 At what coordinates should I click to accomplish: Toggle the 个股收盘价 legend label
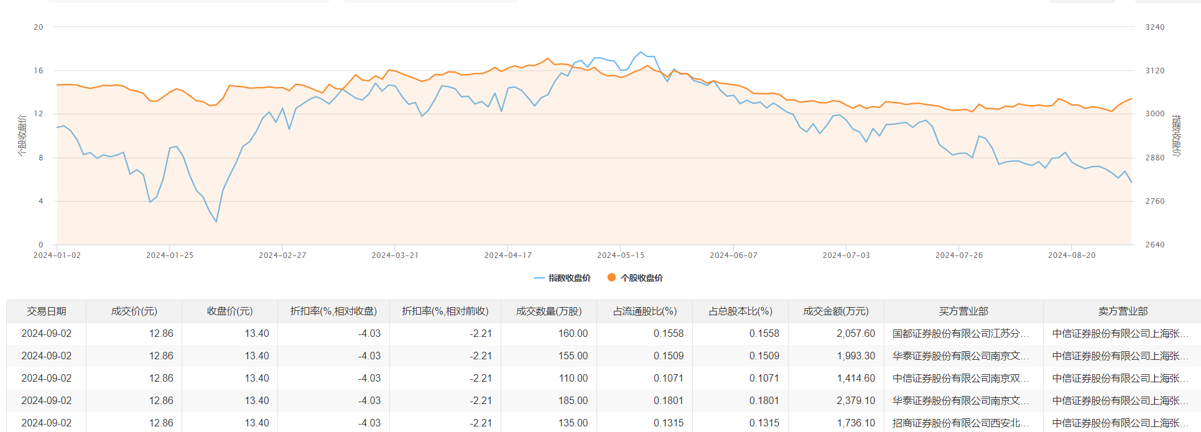[x=642, y=278]
